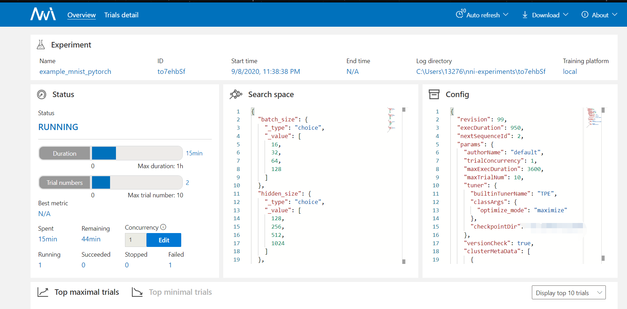Click the "revision": 99 line in Config
This screenshot has height=309, width=627.
(482, 119)
